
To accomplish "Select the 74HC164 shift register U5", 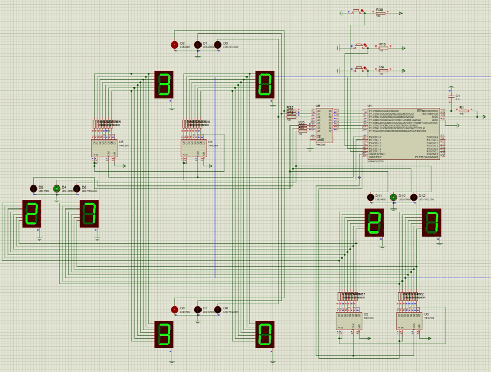I will (105, 148).
